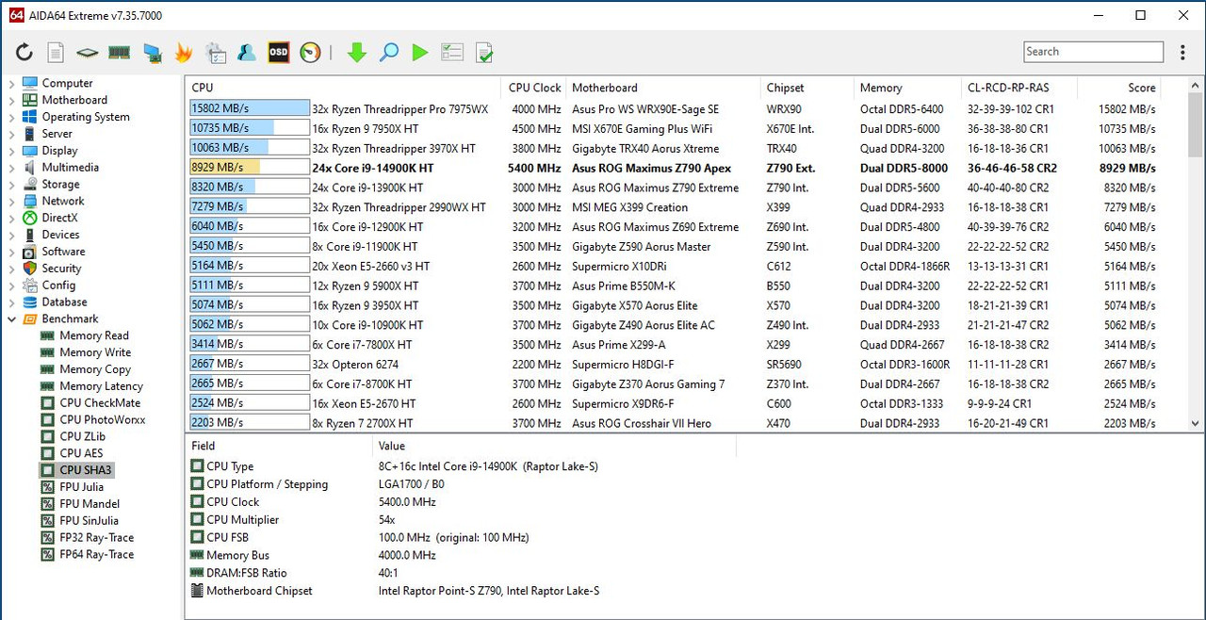Open the CPU chip tool icon
Screen dimensions: 1206x620
coord(87,53)
